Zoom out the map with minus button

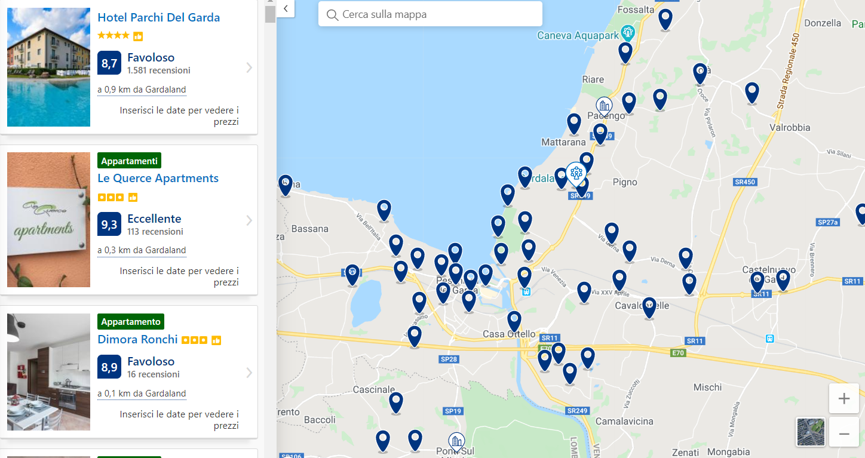pos(843,434)
